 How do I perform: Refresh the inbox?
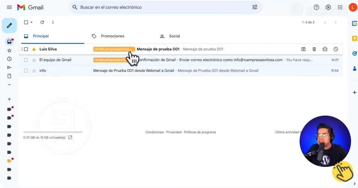click(x=42, y=22)
